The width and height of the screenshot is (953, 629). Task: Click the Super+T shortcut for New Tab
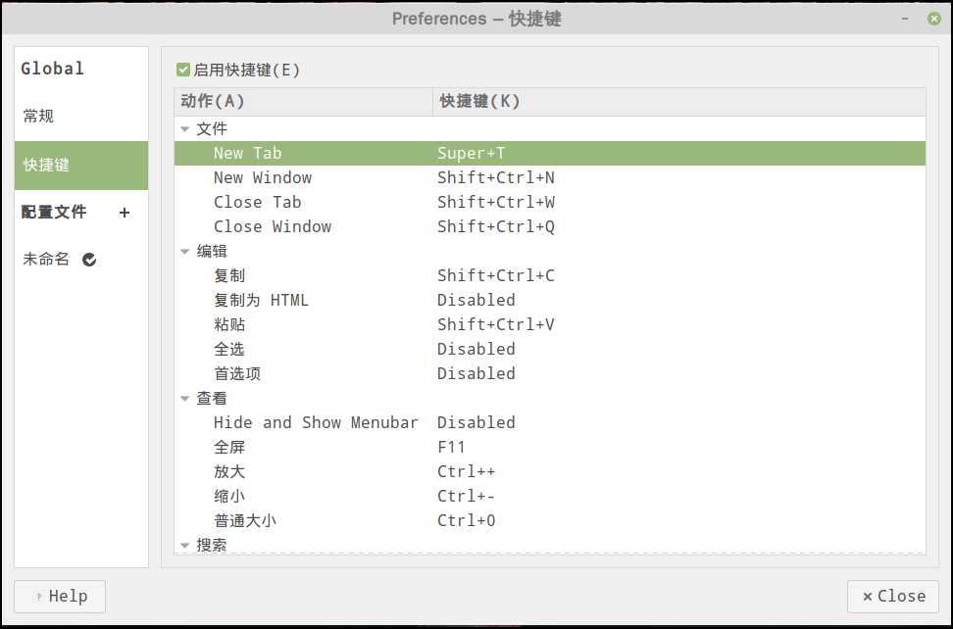tap(472, 153)
